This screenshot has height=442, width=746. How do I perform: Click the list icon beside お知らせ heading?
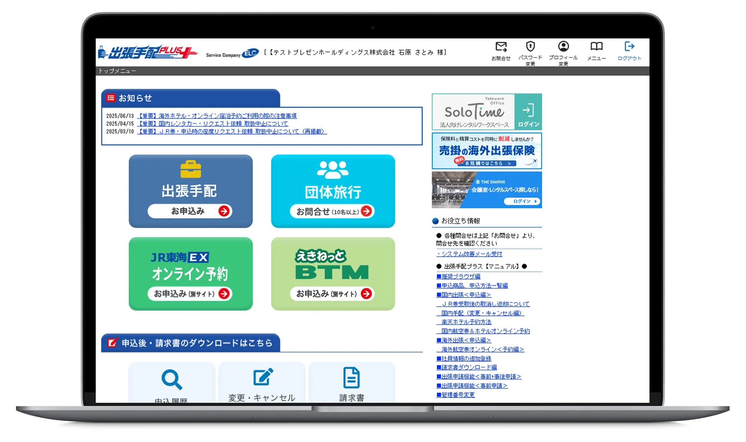(111, 98)
